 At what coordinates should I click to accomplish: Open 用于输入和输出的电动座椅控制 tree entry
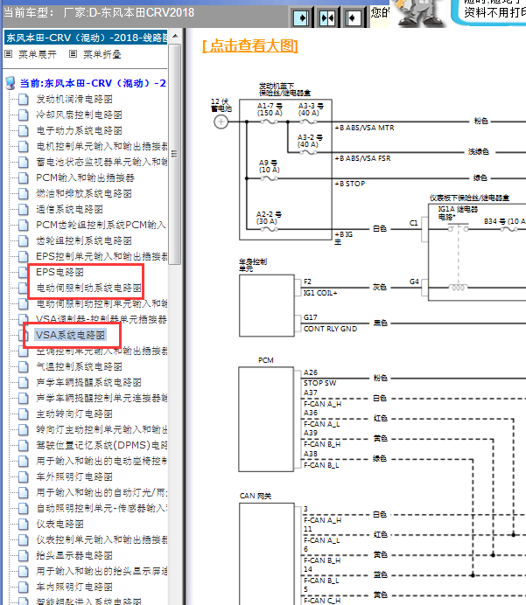102,461
